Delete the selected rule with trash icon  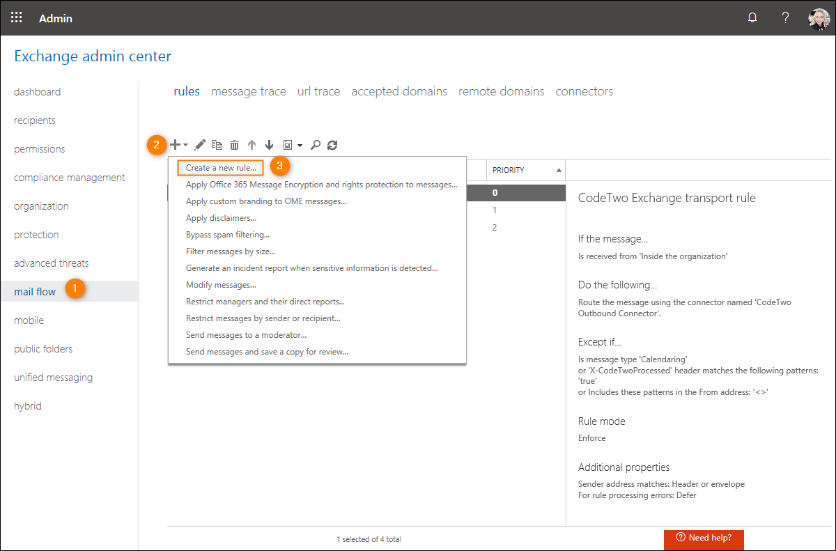(234, 144)
